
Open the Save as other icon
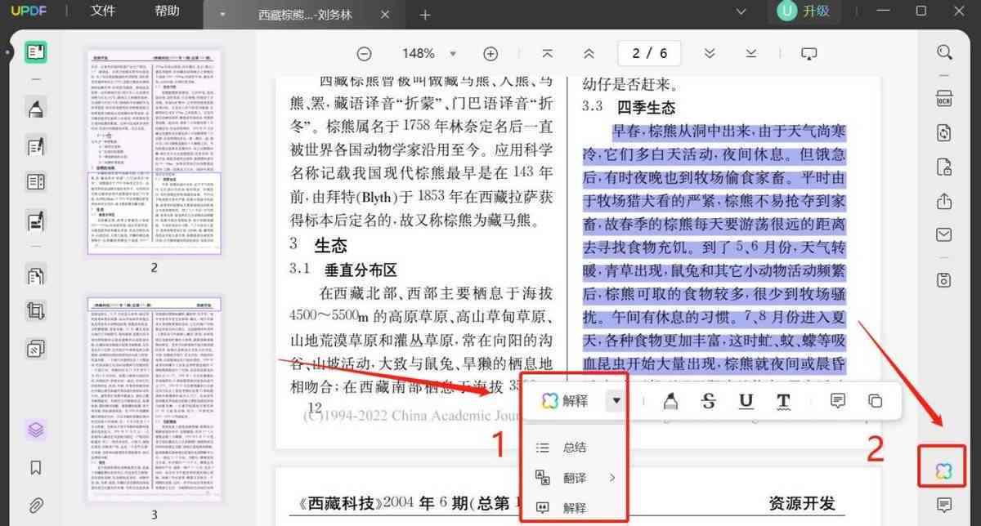click(944, 279)
